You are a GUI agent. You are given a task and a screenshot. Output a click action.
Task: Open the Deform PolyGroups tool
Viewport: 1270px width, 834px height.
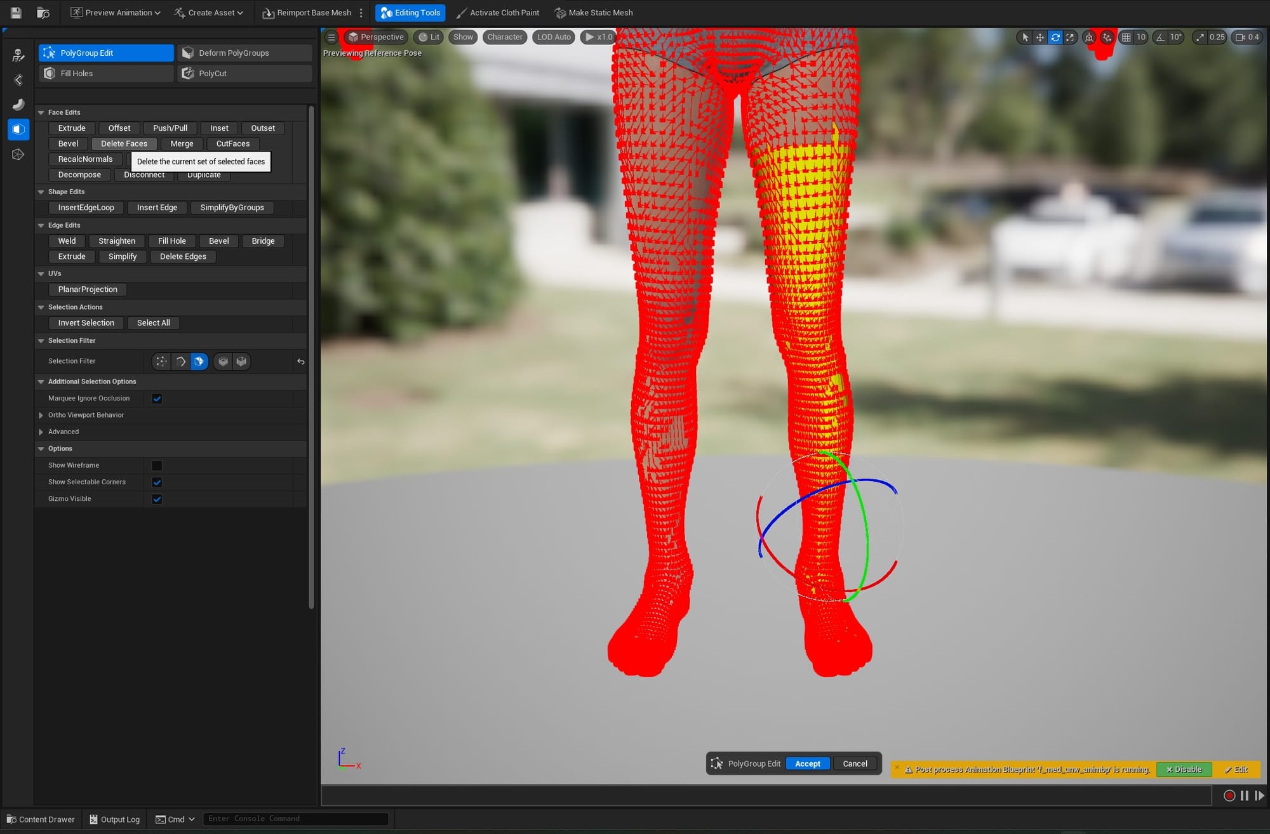point(244,53)
